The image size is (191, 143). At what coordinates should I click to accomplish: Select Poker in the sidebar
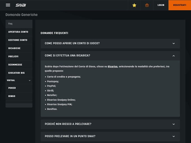click(12, 88)
